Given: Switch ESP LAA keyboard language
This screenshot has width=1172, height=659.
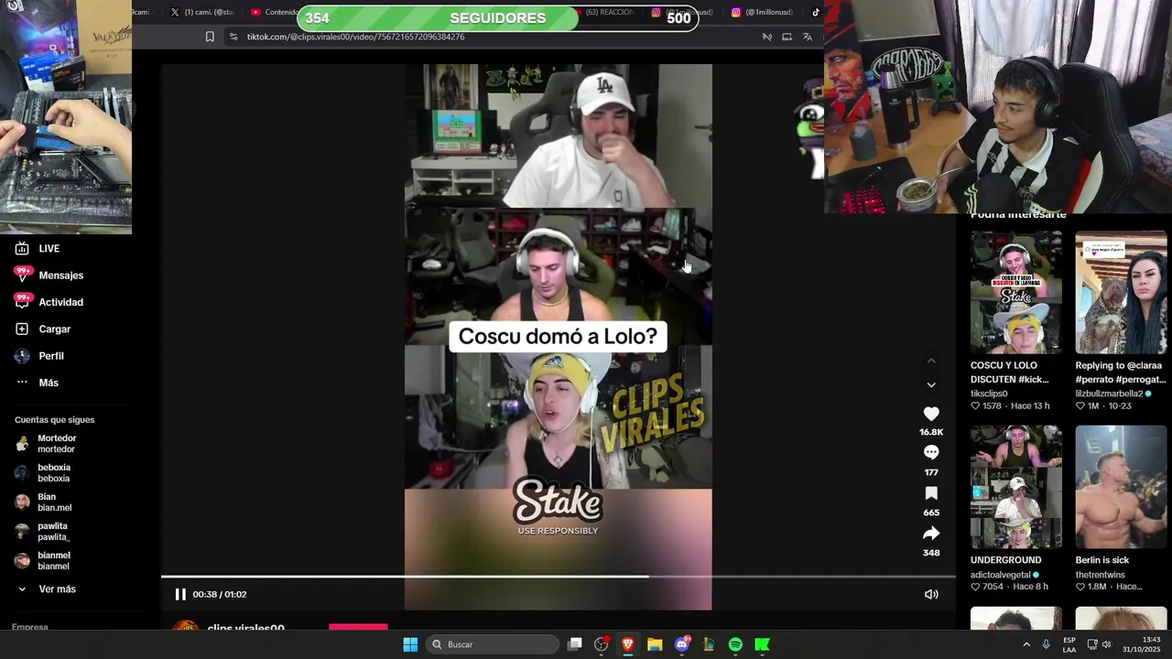Looking at the screenshot, I should 1069,644.
